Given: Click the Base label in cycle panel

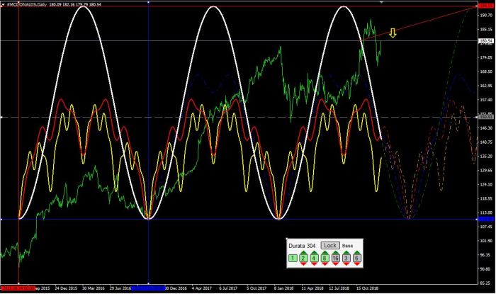Looking at the screenshot, I should coord(347,245).
